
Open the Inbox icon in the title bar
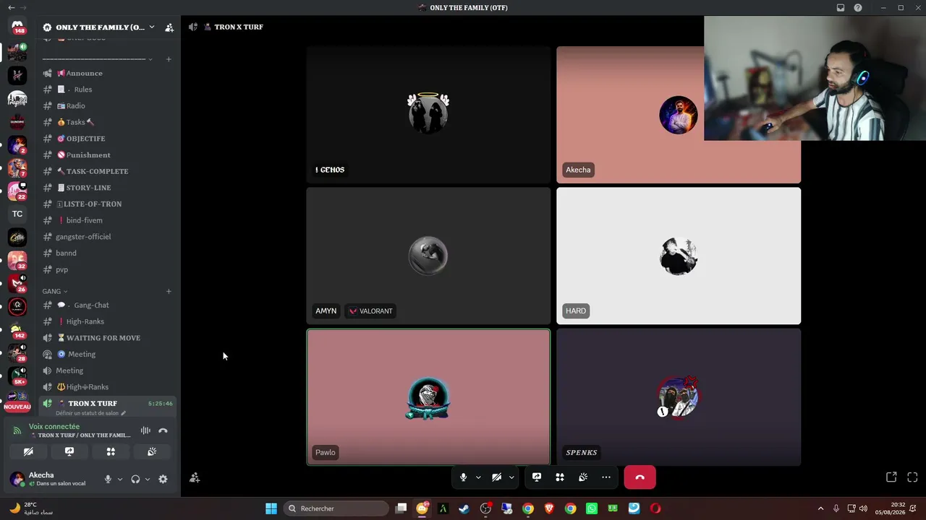click(841, 8)
